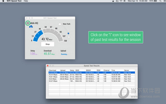Click the 31.52 Mbps upload cell
The width and height of the screenshot is (166, 104).
[64, 73]
